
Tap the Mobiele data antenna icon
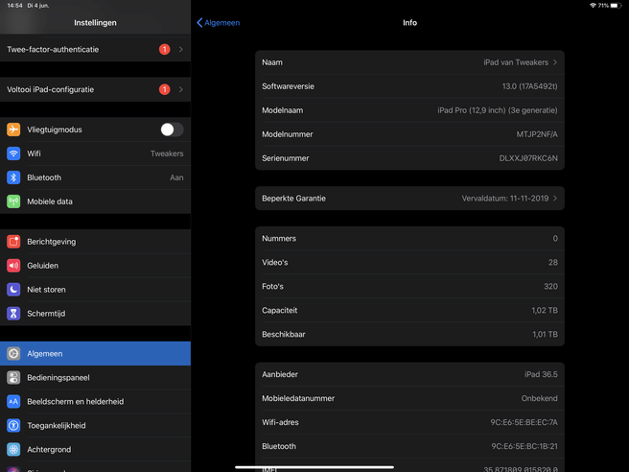tap(13, 201)
